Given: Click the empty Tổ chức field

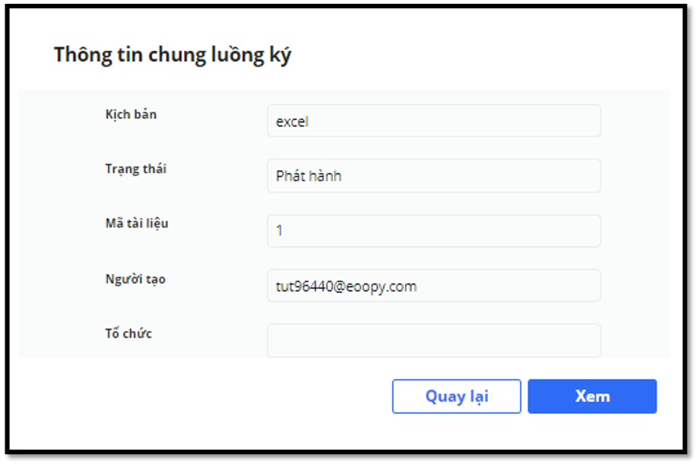Looking at the screenshot, I should (434, 341).
